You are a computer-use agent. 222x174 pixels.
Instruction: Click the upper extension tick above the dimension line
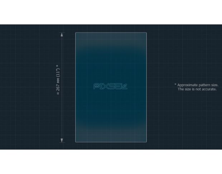point(62,32)
